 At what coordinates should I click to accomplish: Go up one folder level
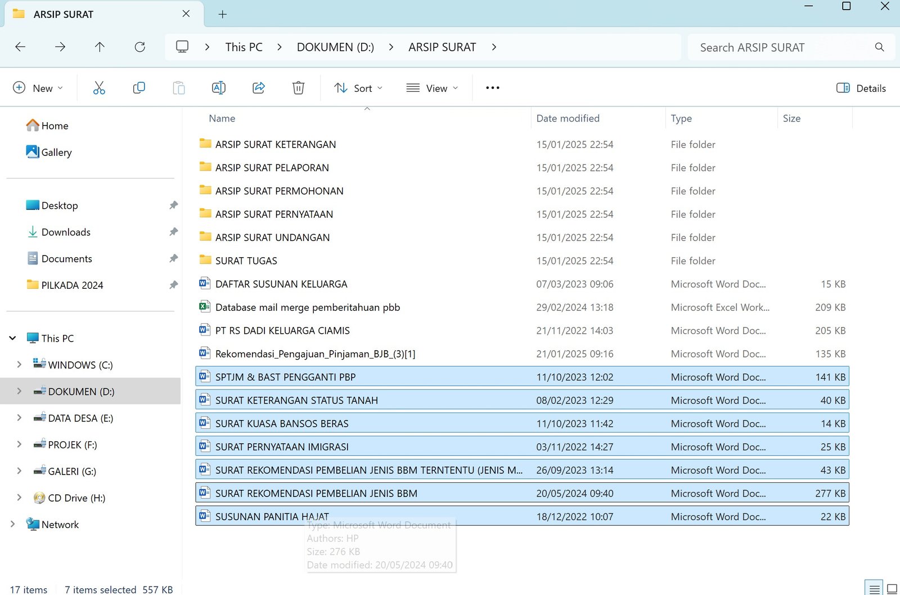pos(100,47)
